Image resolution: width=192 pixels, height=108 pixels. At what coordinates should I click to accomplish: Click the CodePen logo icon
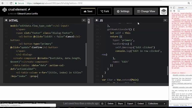4,10
